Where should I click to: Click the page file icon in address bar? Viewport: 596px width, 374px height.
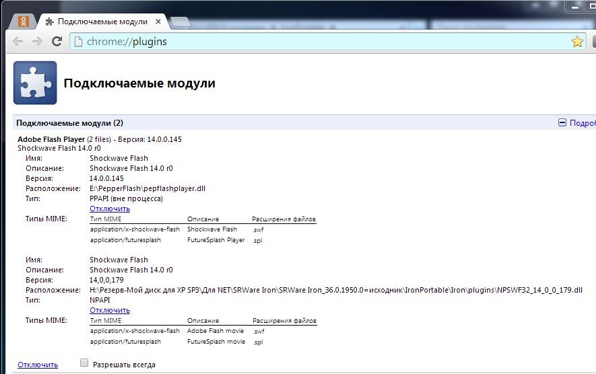(78, 42)
